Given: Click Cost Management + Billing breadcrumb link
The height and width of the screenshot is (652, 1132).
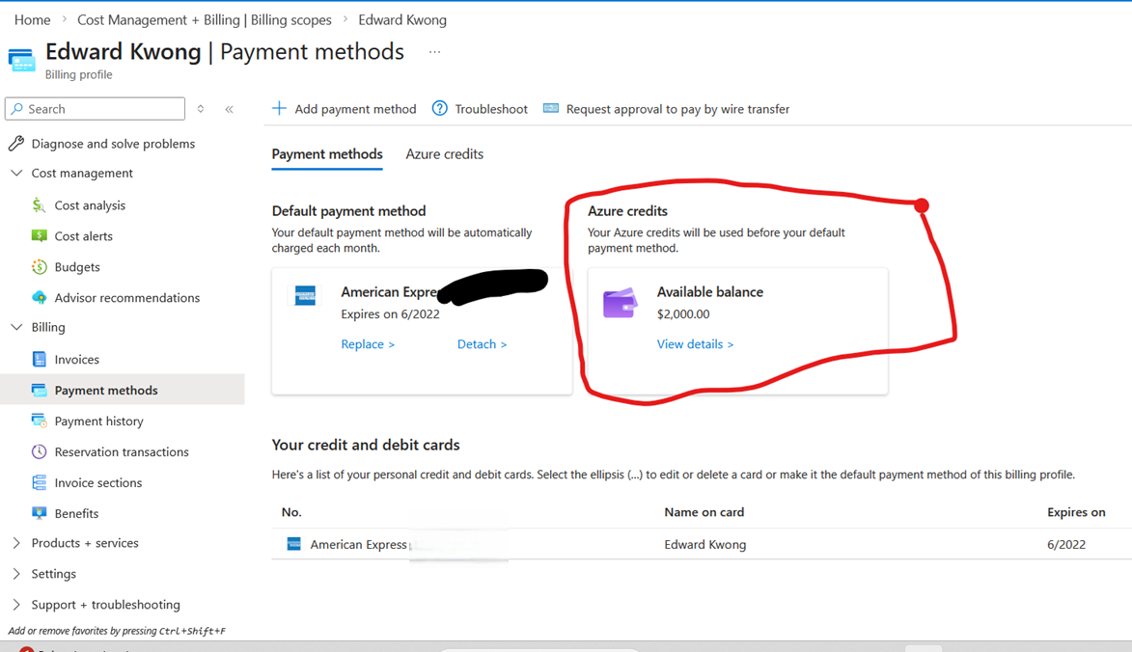Looking at the screenshot, I should point(205,20).
